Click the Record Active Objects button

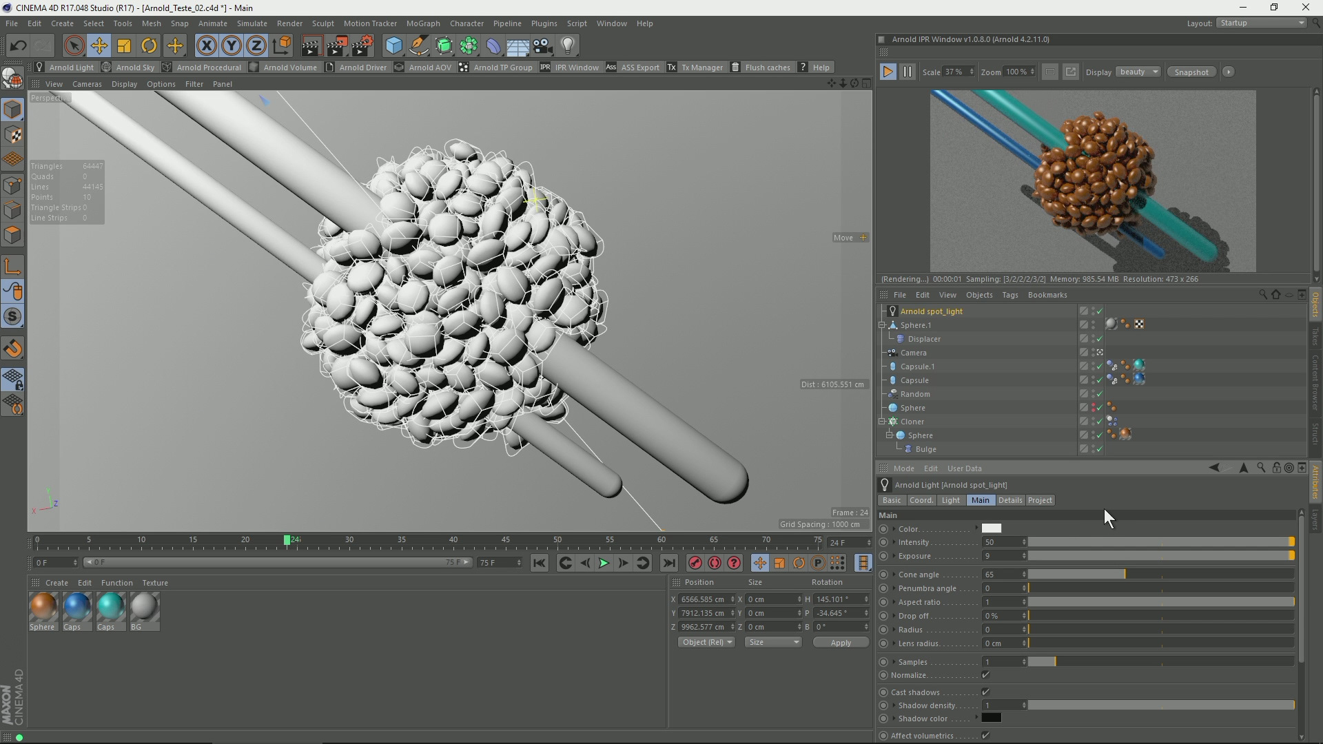coord(695,564)
